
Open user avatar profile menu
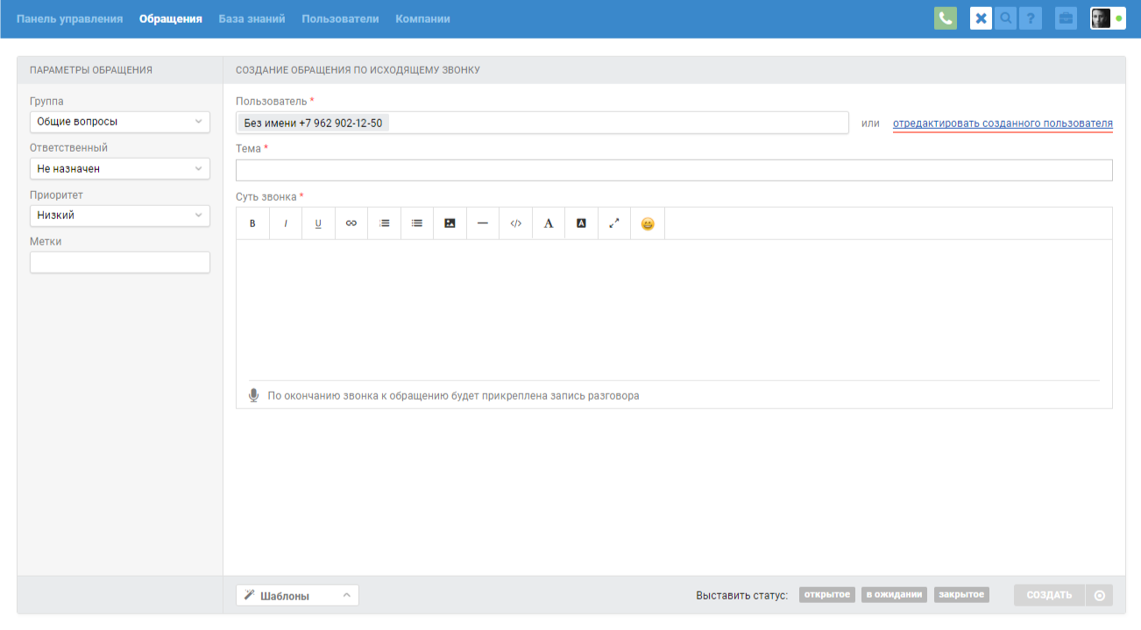pos(1108,18)
